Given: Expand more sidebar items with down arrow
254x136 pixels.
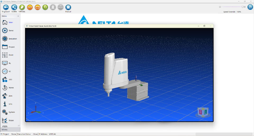Looking at the screenshot, I should pyautogui.click(x=19, y=125).
